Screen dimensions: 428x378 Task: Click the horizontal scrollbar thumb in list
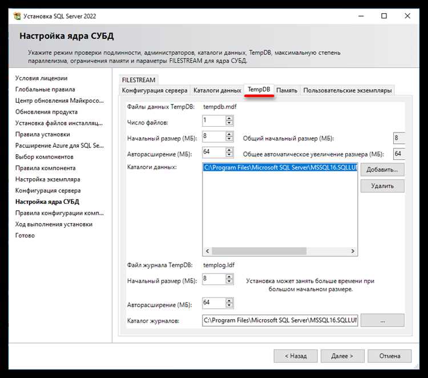pos(259,251)
